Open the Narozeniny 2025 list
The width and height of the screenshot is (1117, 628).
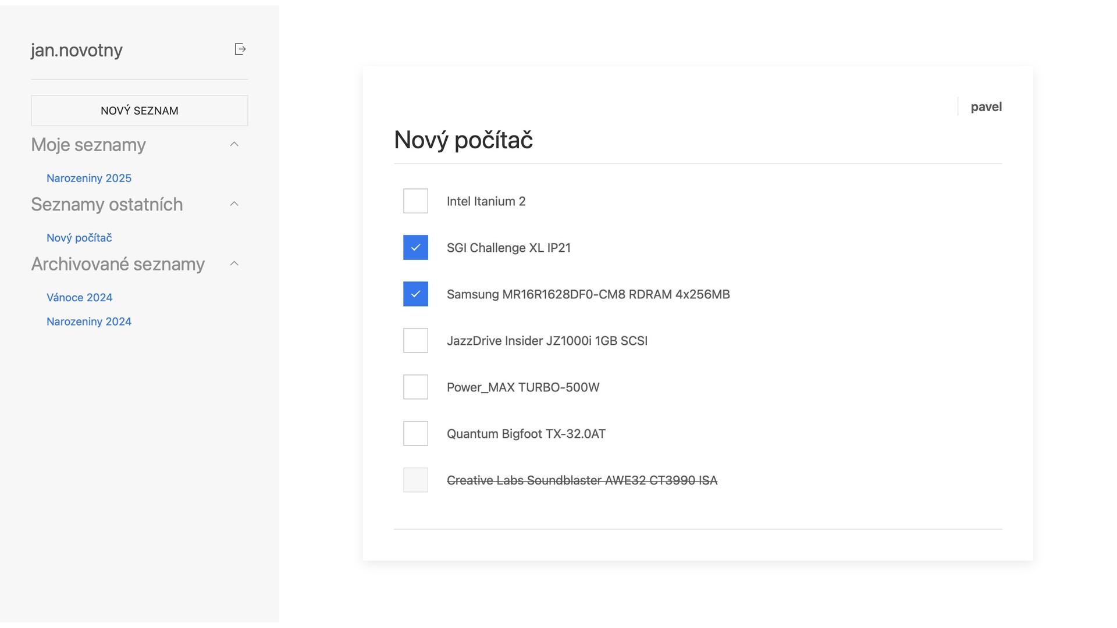pos(89,178)
